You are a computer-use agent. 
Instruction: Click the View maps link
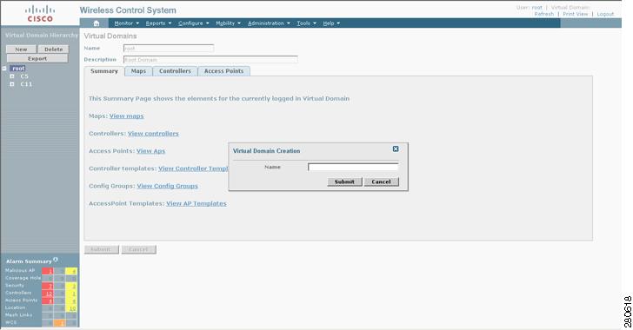(126, 116)
